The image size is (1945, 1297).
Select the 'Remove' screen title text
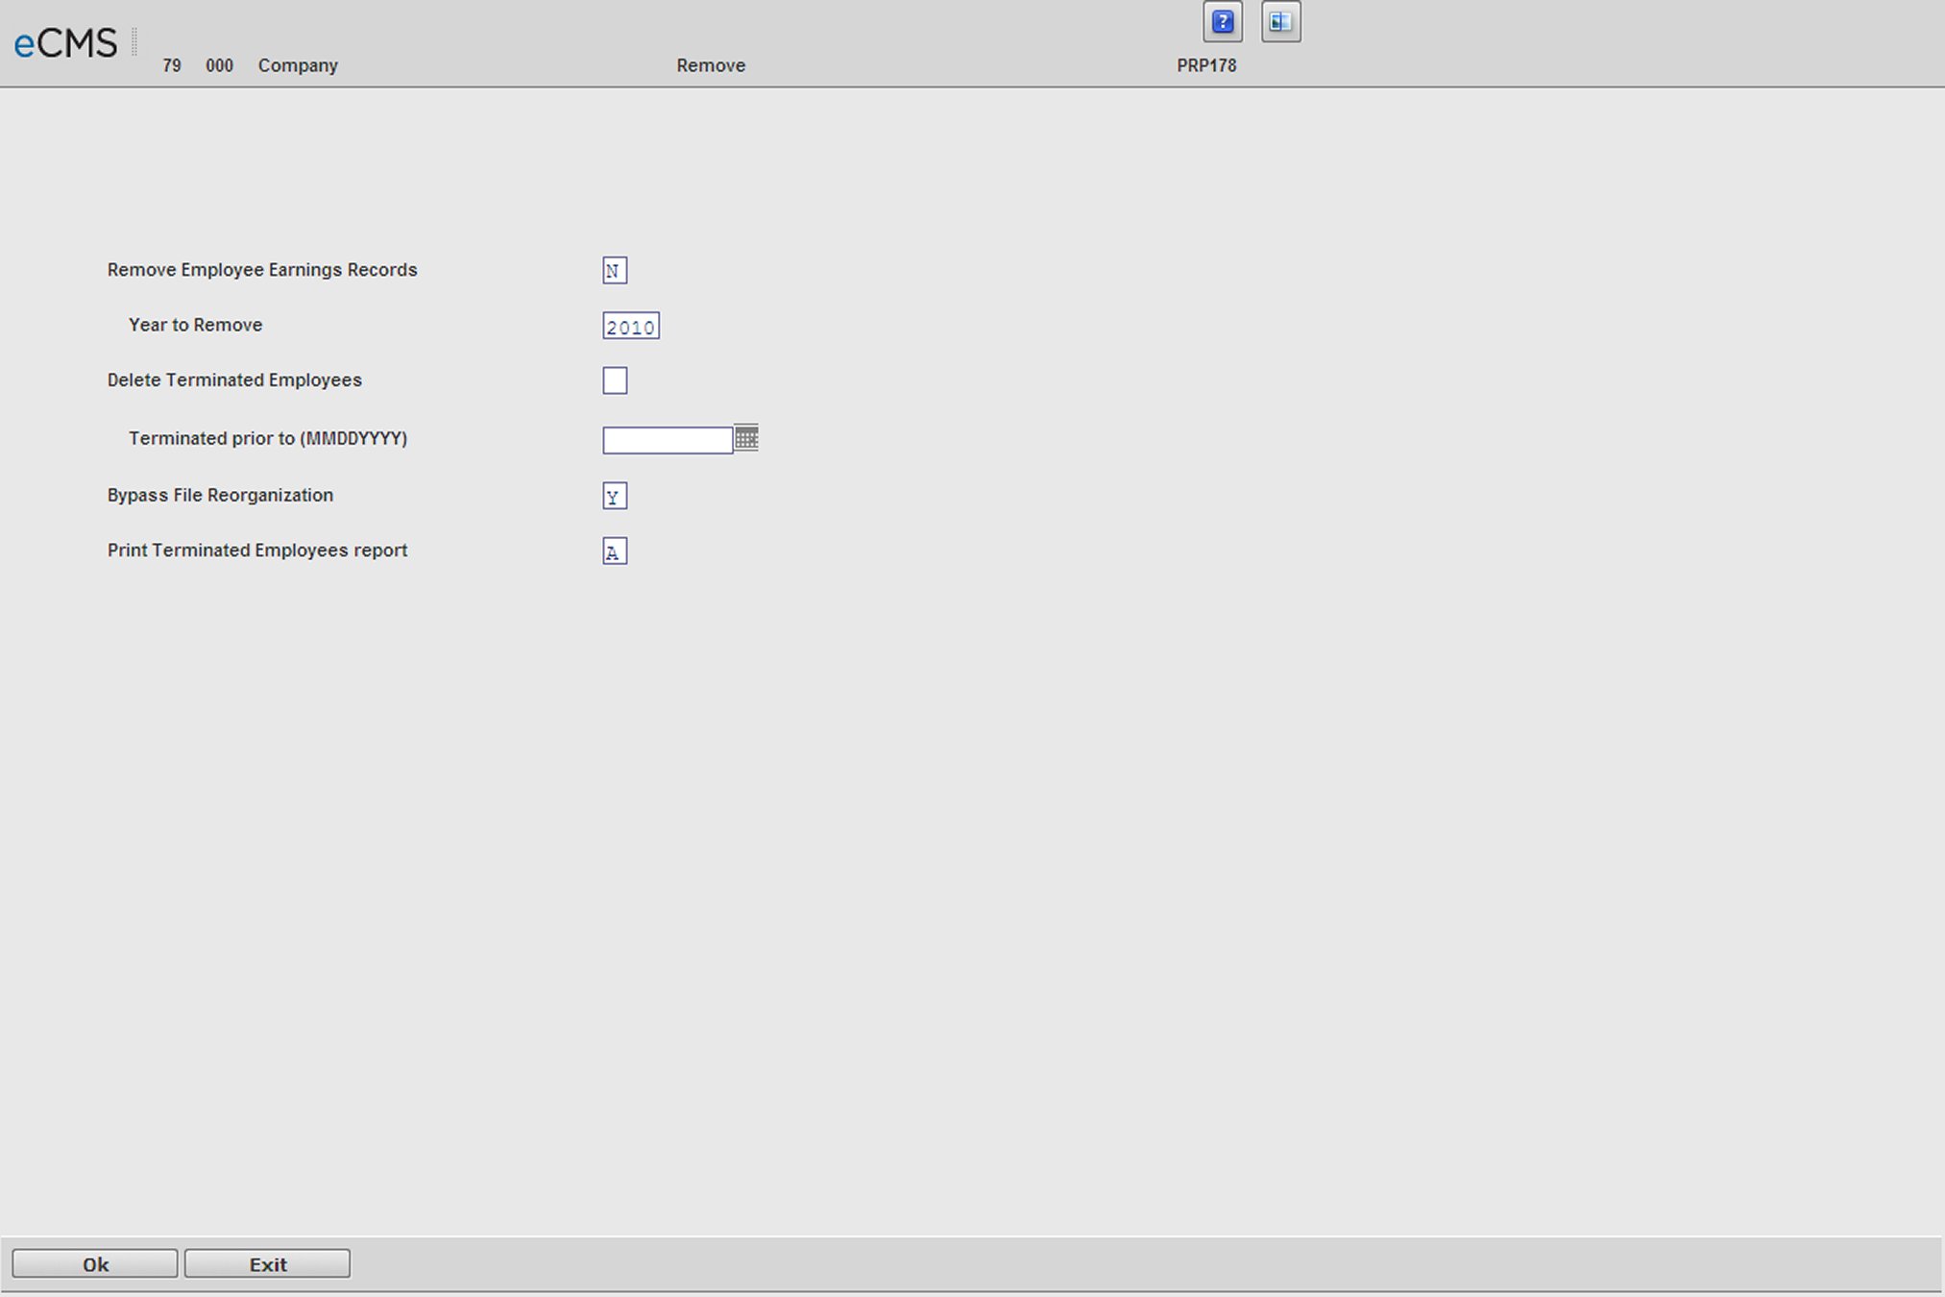tap(711, 65)
